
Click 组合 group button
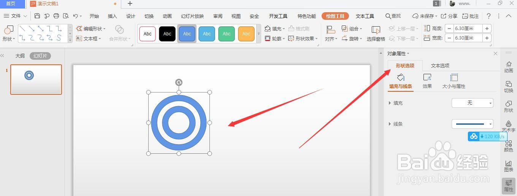point(352,29)
